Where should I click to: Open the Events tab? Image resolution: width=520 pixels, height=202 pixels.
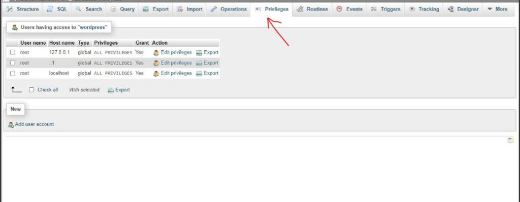click(349, 9)
